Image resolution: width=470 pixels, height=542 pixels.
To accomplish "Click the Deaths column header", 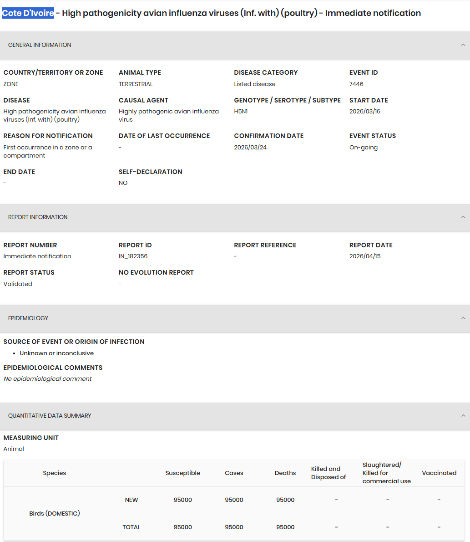I will [x=285, y=473].
